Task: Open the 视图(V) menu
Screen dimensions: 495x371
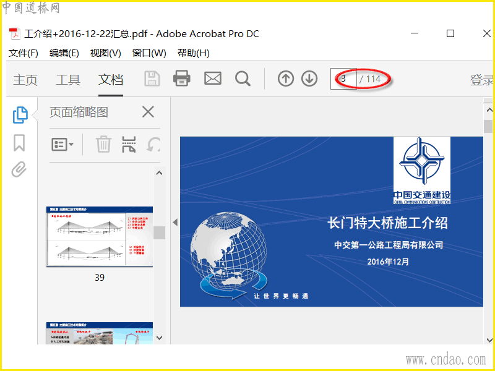Action: 105,53
